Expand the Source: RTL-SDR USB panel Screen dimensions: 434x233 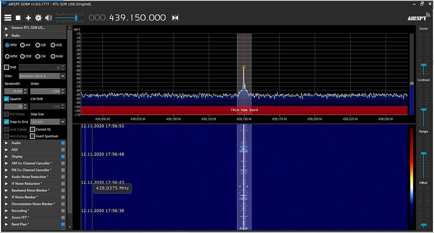coord(7,29)
